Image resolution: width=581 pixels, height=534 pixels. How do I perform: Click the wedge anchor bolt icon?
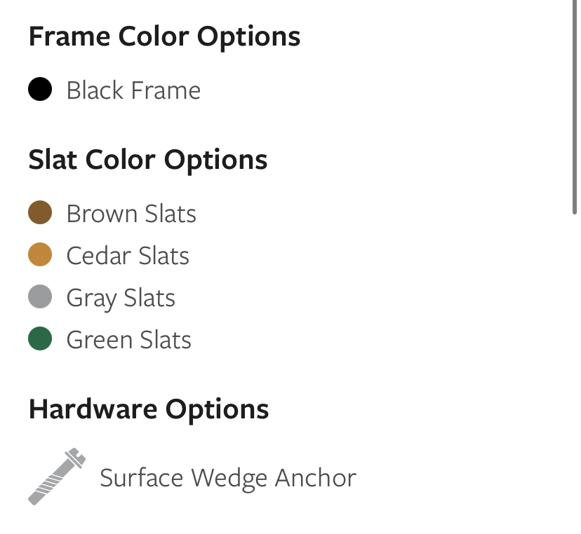tap(57, 477)
